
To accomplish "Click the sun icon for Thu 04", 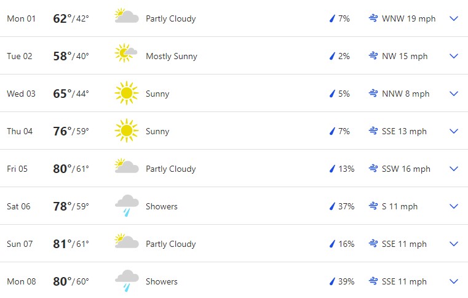I will pos(126,131).
